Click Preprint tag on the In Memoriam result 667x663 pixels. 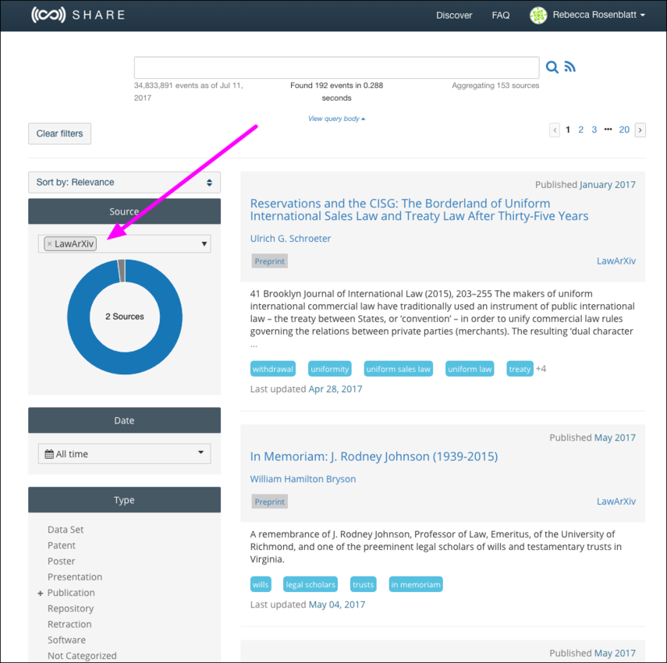click(270, 502)
